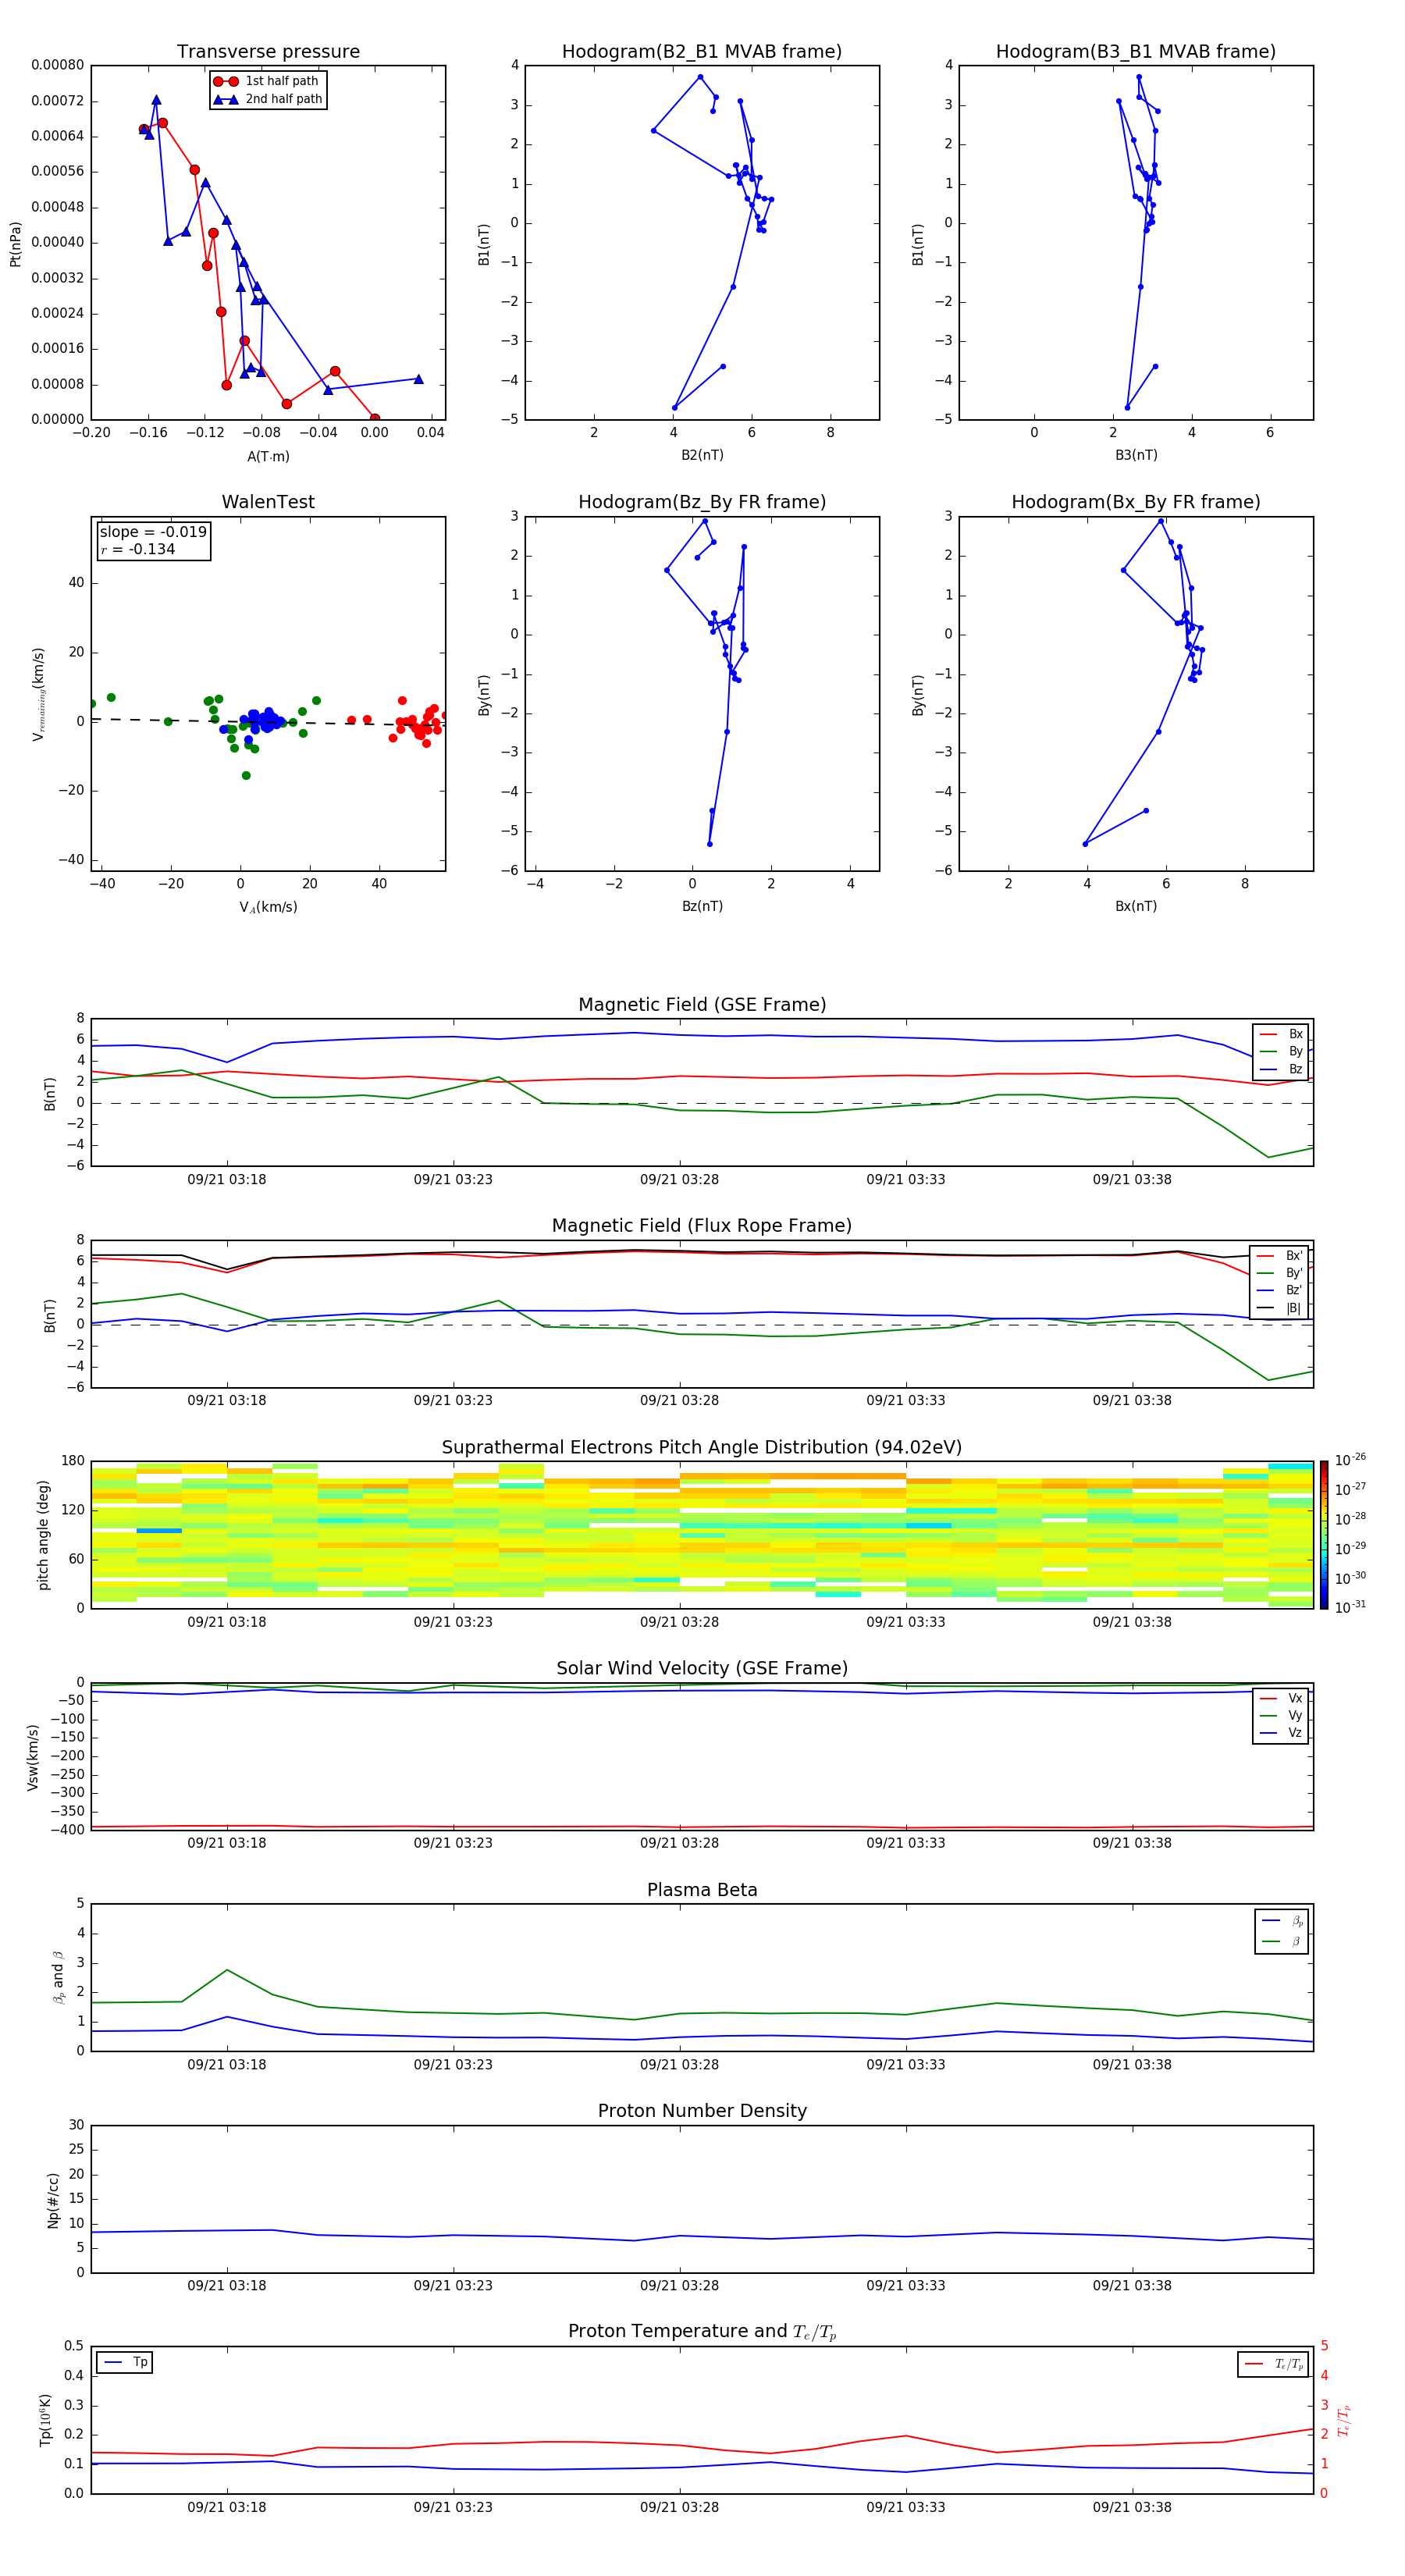Click the 'By' legend entry in GSE panel
Image resolution: width=1405 pixels, height=2576 pixels.
(x=1281, y=1051)
